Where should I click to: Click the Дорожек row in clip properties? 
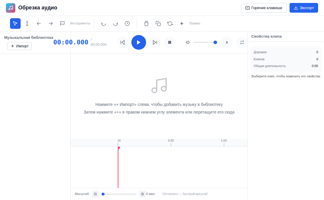coord(286,52)
